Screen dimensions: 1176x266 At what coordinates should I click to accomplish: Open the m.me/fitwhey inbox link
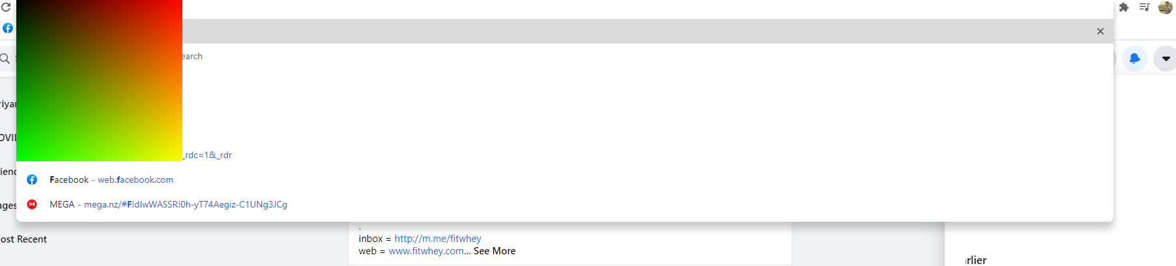pyautogui.click(x=437, y=239)
